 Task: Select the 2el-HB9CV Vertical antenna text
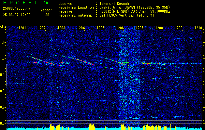tap(127, 15)
